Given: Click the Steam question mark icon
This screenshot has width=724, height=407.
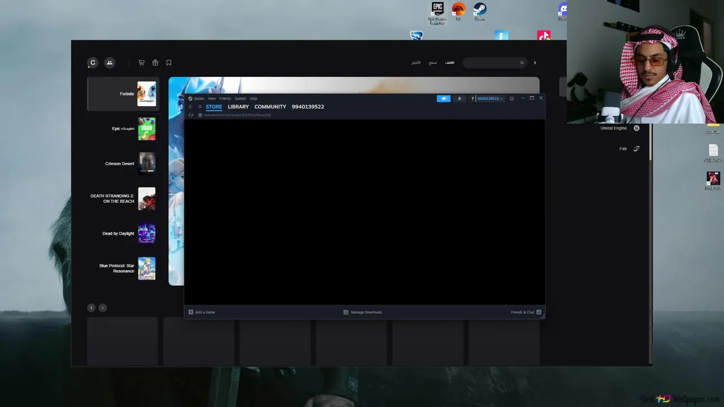Looking at the screenshot, I should (472, 98).
